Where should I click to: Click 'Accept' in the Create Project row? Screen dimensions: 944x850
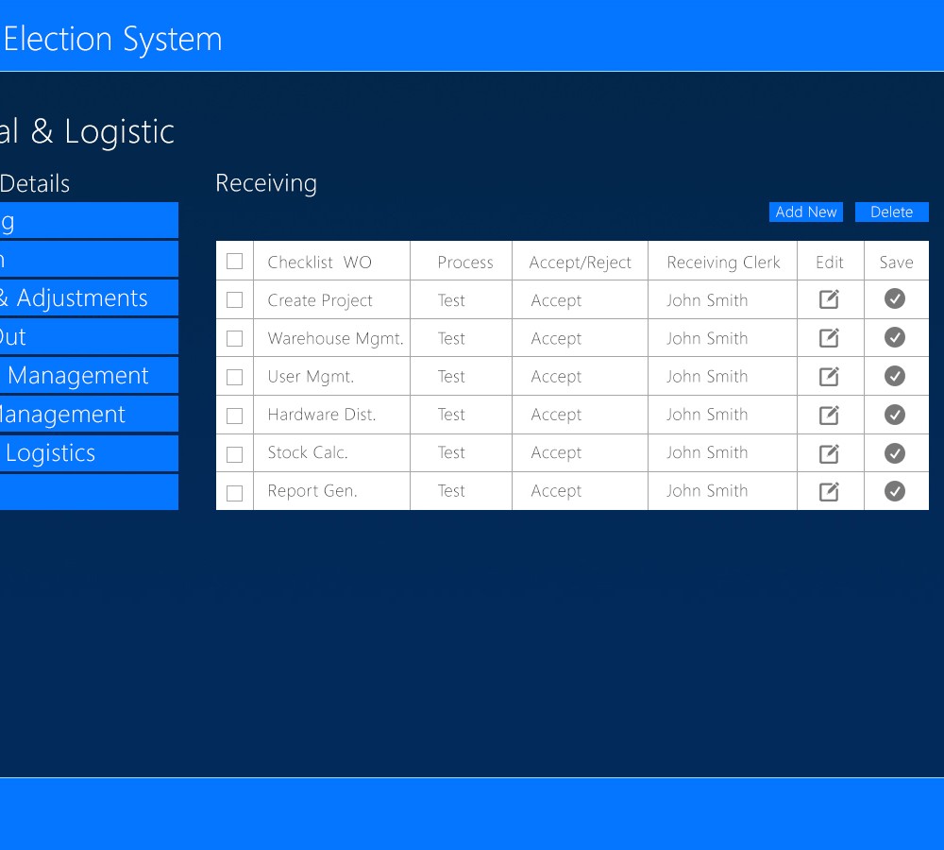(x=556, y=300)
